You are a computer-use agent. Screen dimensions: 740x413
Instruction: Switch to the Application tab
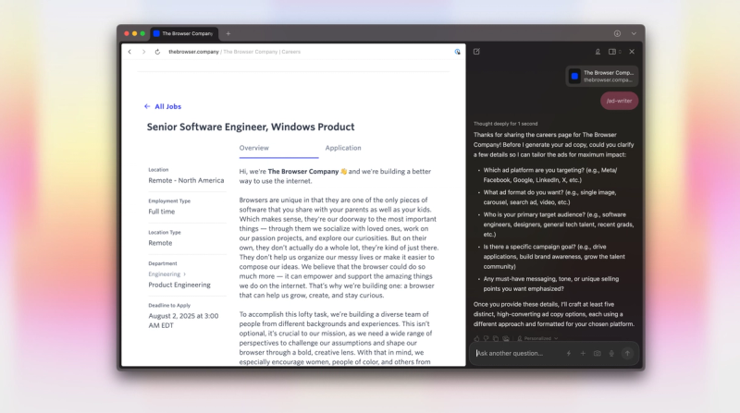click(343, 148)
